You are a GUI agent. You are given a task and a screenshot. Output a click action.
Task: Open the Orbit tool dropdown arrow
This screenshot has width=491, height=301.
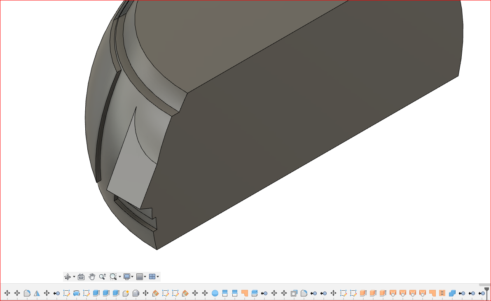[75, 276]
